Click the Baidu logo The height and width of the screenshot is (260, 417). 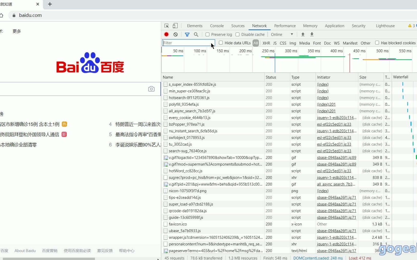coord(90,63)
